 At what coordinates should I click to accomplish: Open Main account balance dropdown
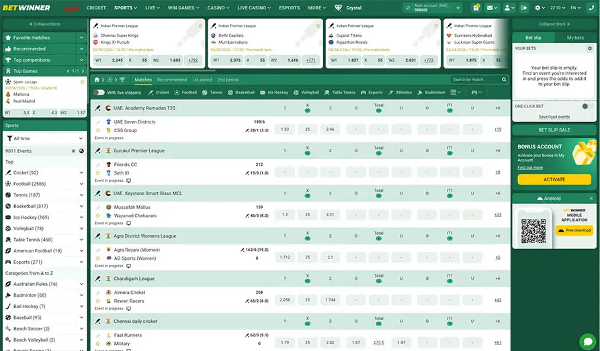pos(458,7)
